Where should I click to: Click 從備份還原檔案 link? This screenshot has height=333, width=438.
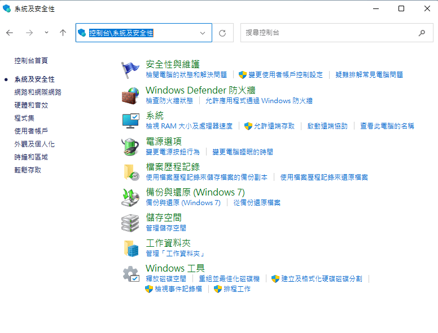(x=257, y=203)
